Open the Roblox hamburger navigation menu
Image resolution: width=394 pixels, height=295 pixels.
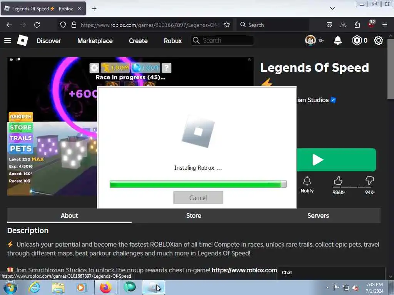(x=8, y=40)
